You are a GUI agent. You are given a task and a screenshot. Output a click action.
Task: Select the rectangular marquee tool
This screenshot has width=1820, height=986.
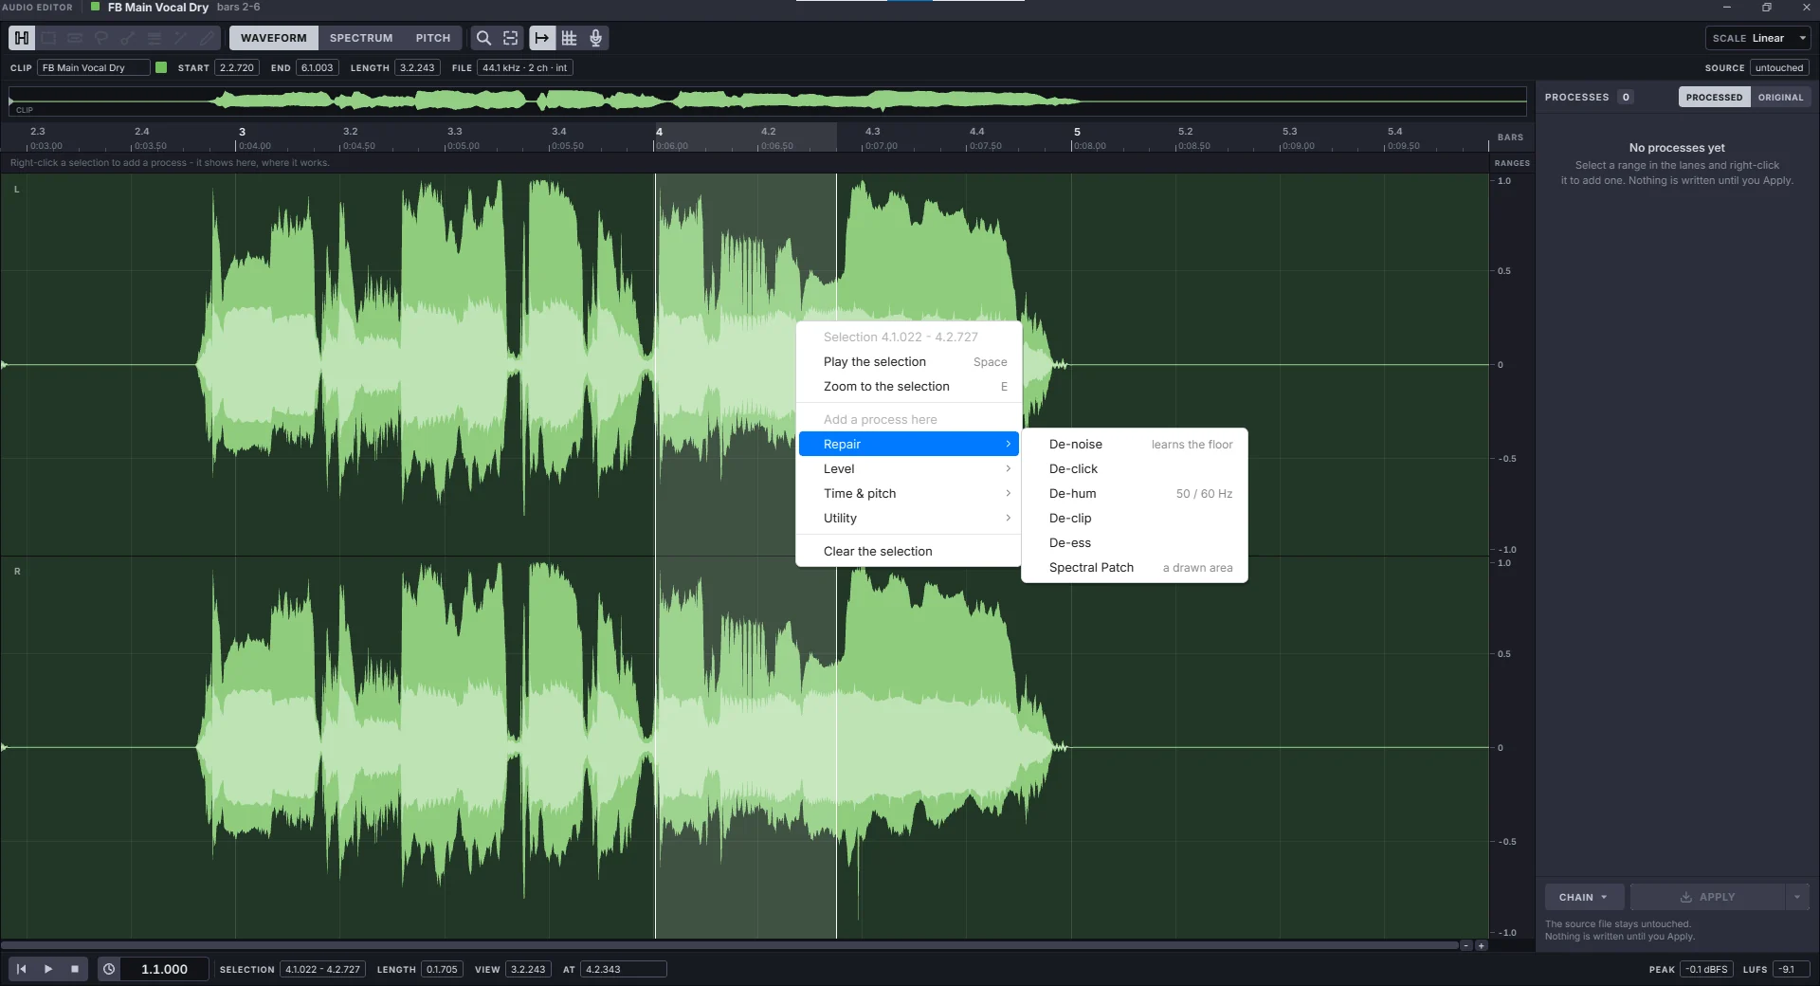(48, 38)
